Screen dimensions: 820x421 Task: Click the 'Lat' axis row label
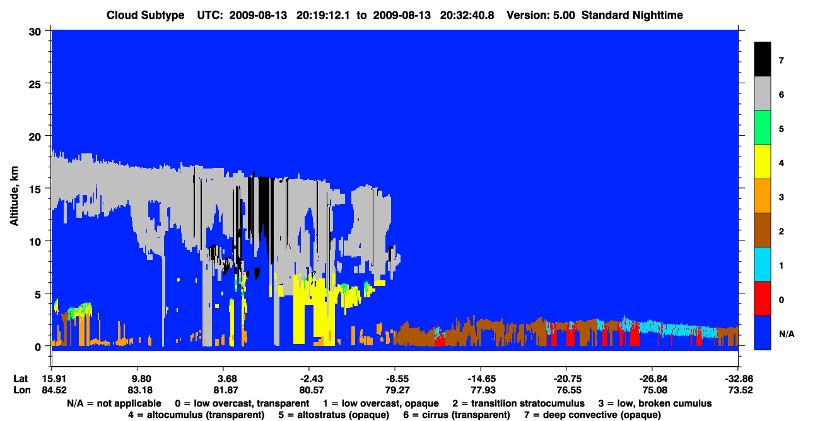21,379
